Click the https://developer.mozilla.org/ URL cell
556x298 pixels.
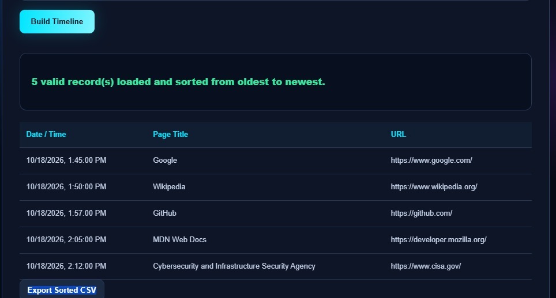click(438, 240)
